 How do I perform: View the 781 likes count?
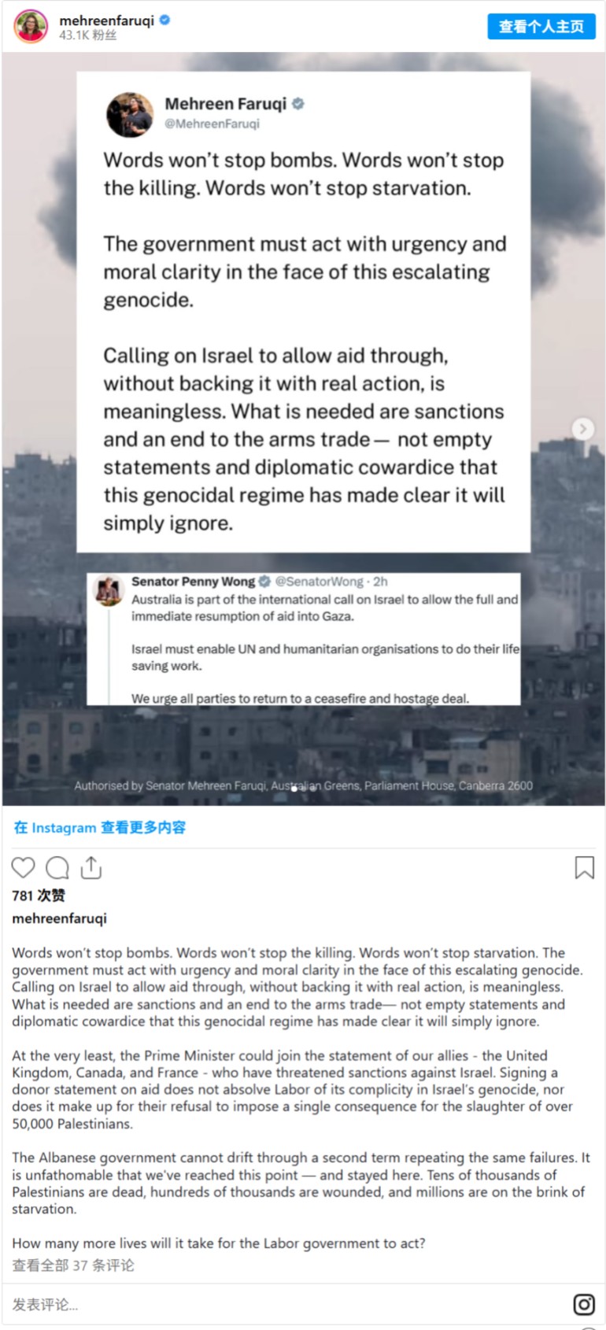pos(39,896)
